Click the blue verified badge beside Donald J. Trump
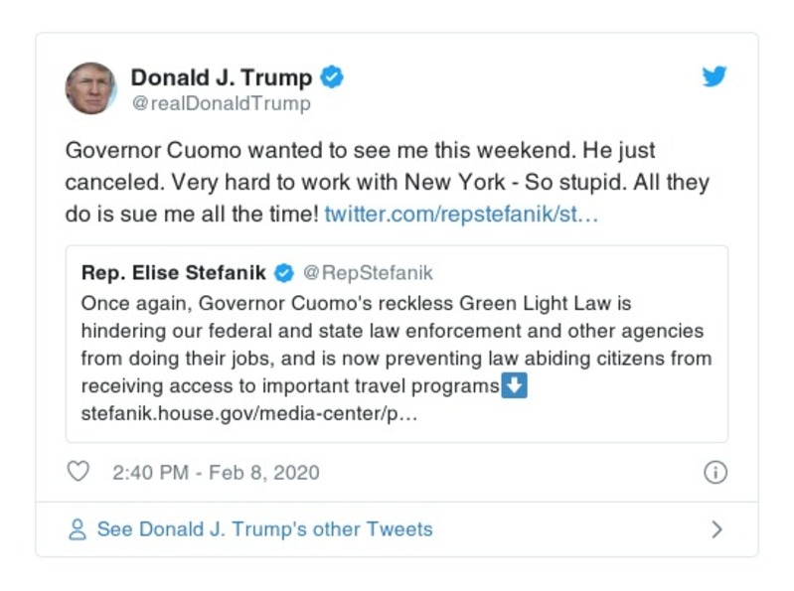The height and width of the screenshot is (591, 794). tap(333, 77)
